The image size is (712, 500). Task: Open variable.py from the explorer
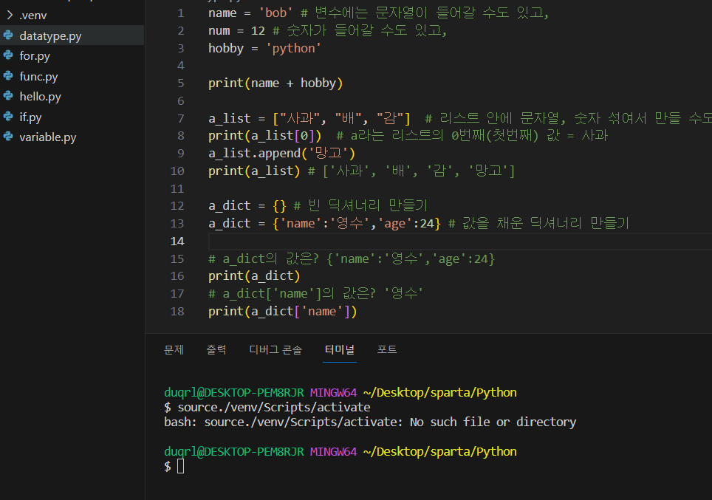(48, 137)
